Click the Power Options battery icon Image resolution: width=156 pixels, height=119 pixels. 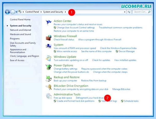[49, 67]
